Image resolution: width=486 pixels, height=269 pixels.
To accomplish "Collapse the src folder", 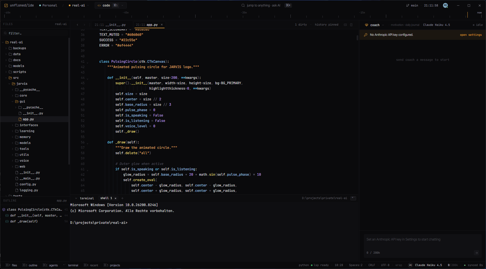I will click(x=6, y=78).
